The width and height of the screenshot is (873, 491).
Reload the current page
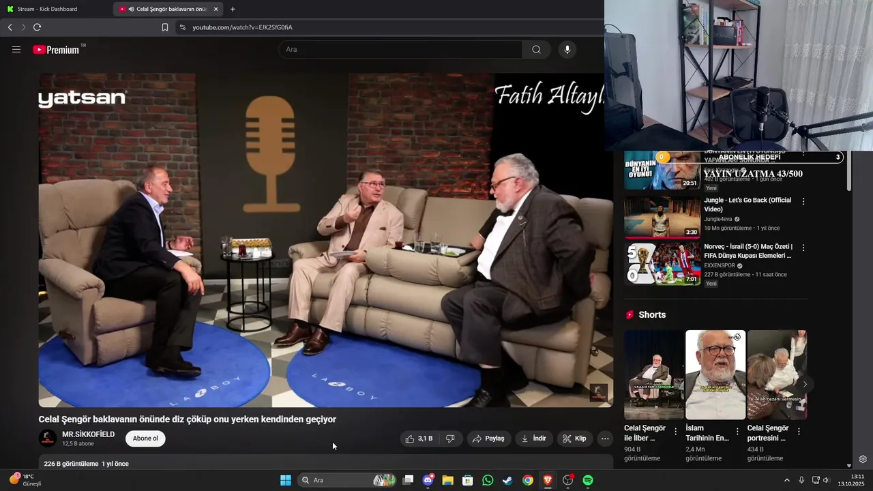tap(37, 27)
